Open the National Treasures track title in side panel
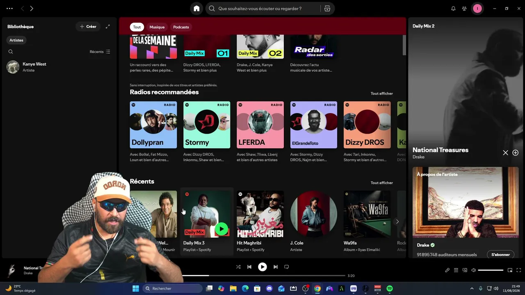 click(440, 150)
